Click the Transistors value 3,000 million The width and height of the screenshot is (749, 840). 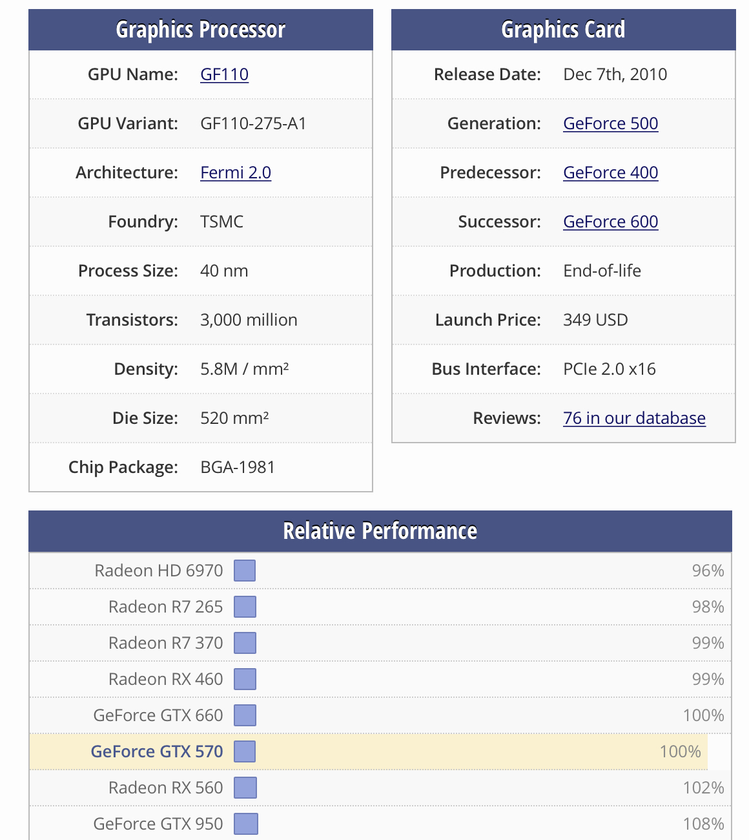point(249,320)
